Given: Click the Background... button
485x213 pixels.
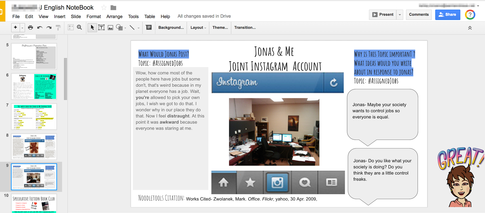Looking at the screenshot, I should click(x=171, y=27).
